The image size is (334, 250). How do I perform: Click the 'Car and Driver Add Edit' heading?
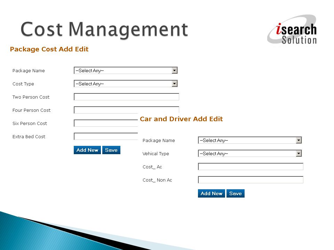tap(181, 119)
